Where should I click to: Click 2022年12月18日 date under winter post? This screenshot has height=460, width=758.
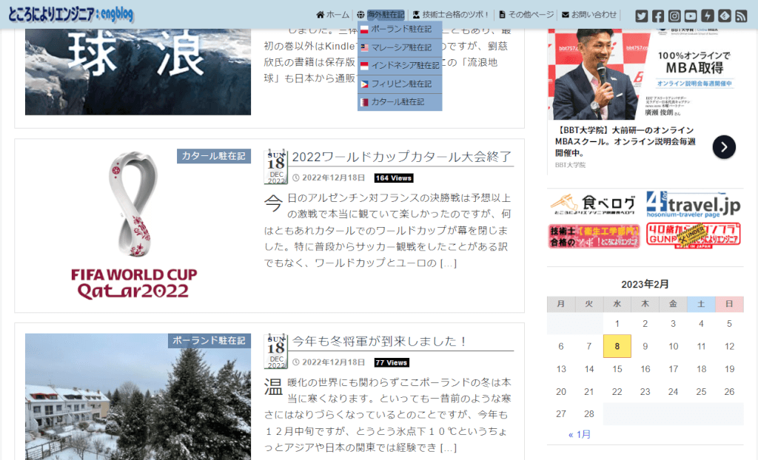point(334,362)
